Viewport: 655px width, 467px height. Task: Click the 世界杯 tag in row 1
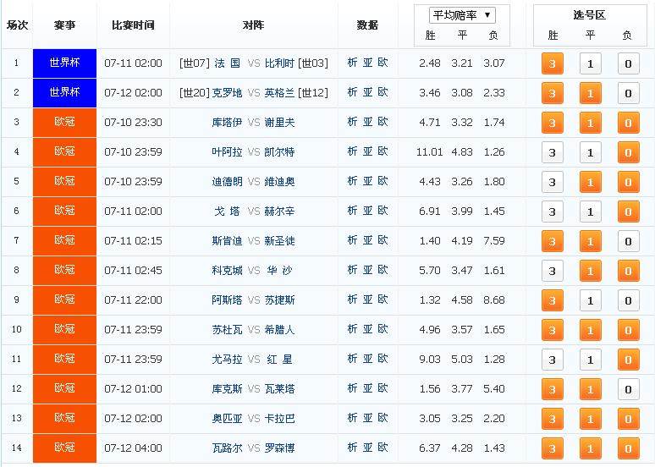coord(65,63)
